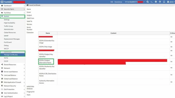The width and height of the screenshot is (175, 98).
Task: Click the HA Standalone status text
Action: click(x=116, y=2)
